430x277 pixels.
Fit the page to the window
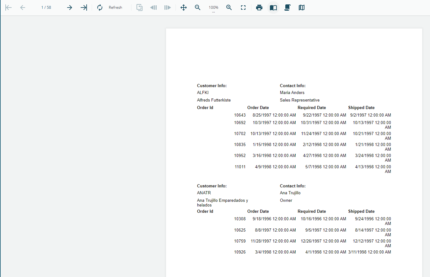(243, 7)
